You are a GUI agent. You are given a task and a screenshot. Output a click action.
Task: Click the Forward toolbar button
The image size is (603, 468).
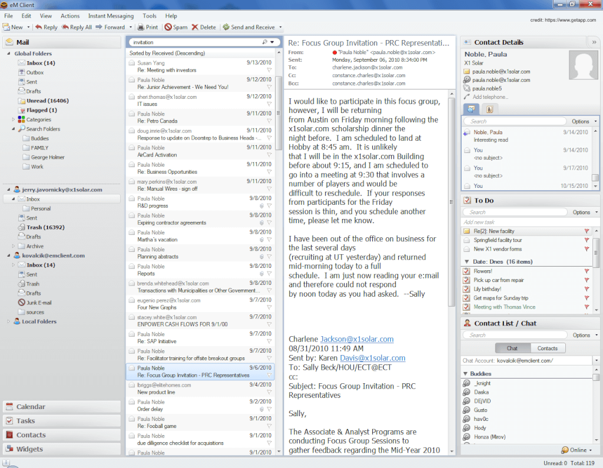(x=110, y=27)
